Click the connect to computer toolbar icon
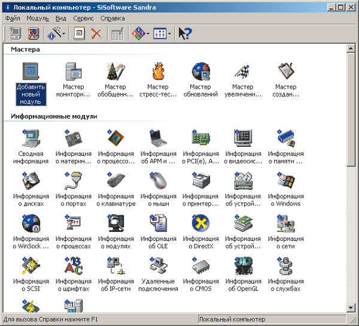Screen dimensions: 359x326 [x=15, y=34]
